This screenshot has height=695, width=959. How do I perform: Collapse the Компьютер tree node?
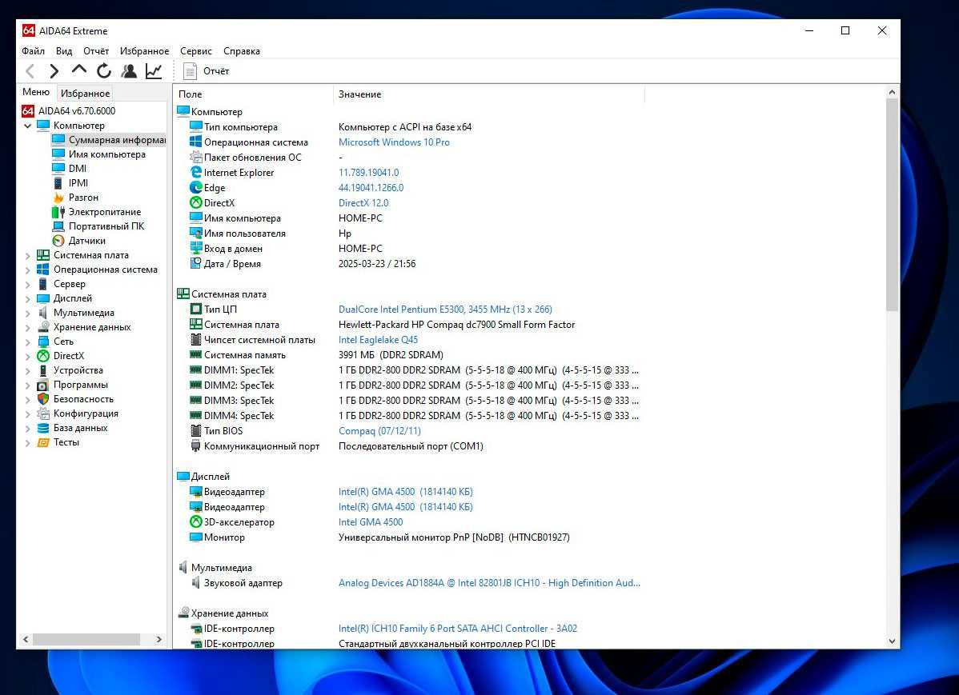(27, 126)
